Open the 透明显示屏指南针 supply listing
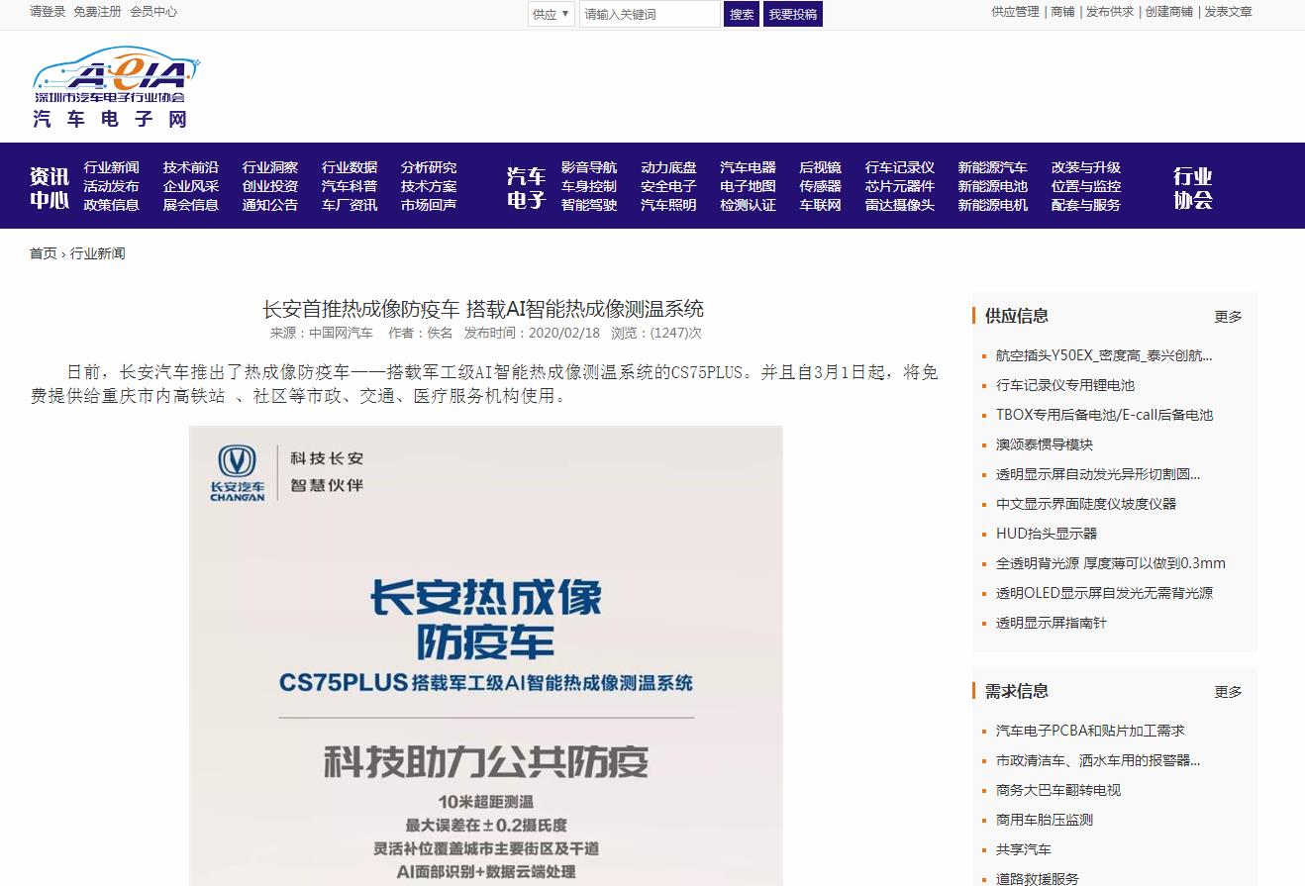Screen dimensions: 1305x886 pos(1052,623)
